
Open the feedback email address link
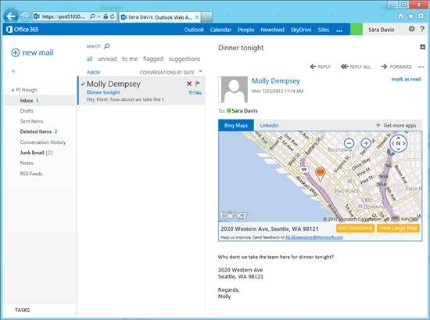click(314, 237)
